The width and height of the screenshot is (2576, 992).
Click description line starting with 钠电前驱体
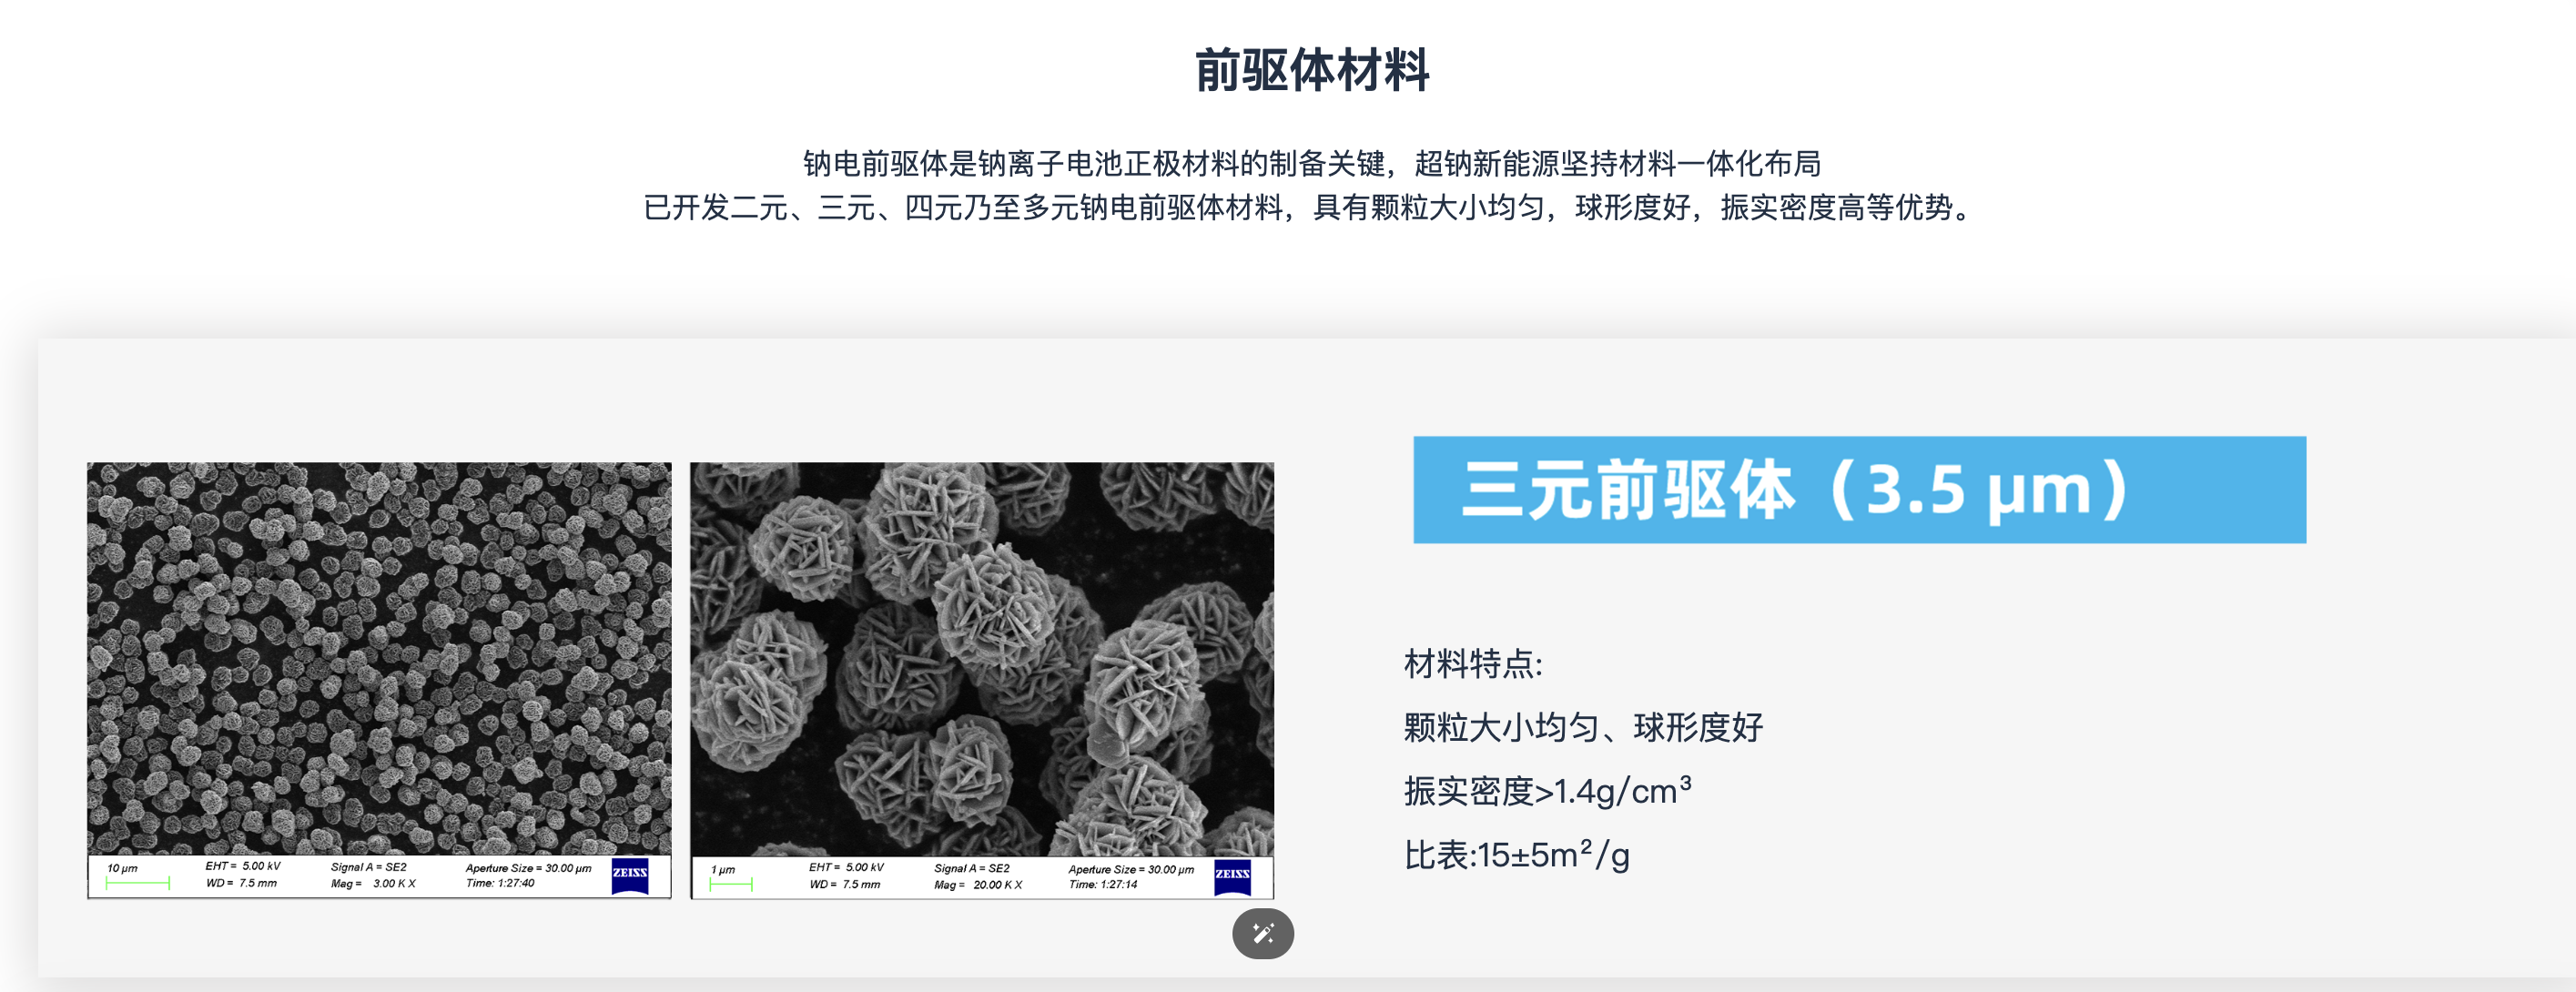tap(1311, 163)
